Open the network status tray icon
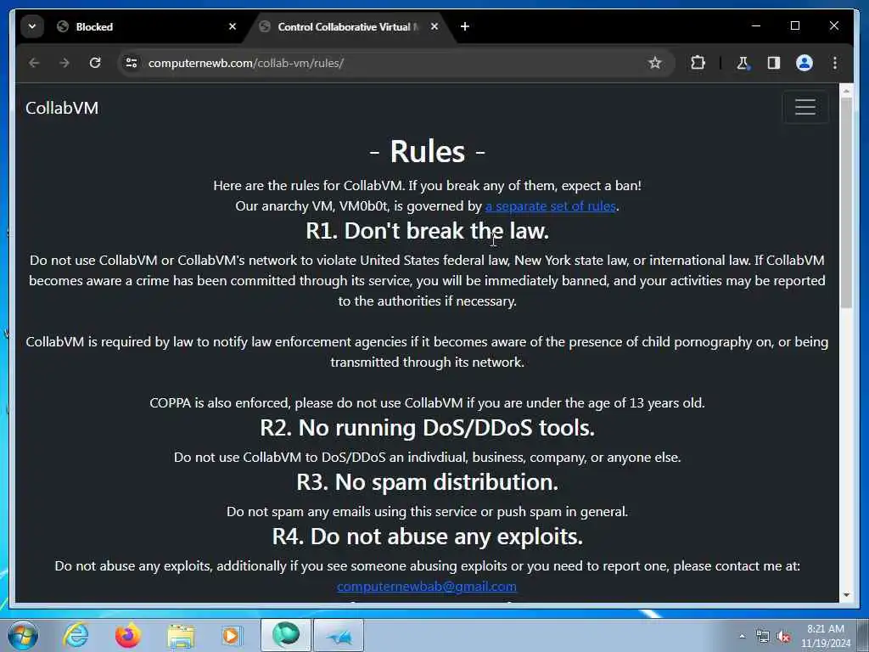This screenshot has height=652, width=869. (x=763, y=637)
